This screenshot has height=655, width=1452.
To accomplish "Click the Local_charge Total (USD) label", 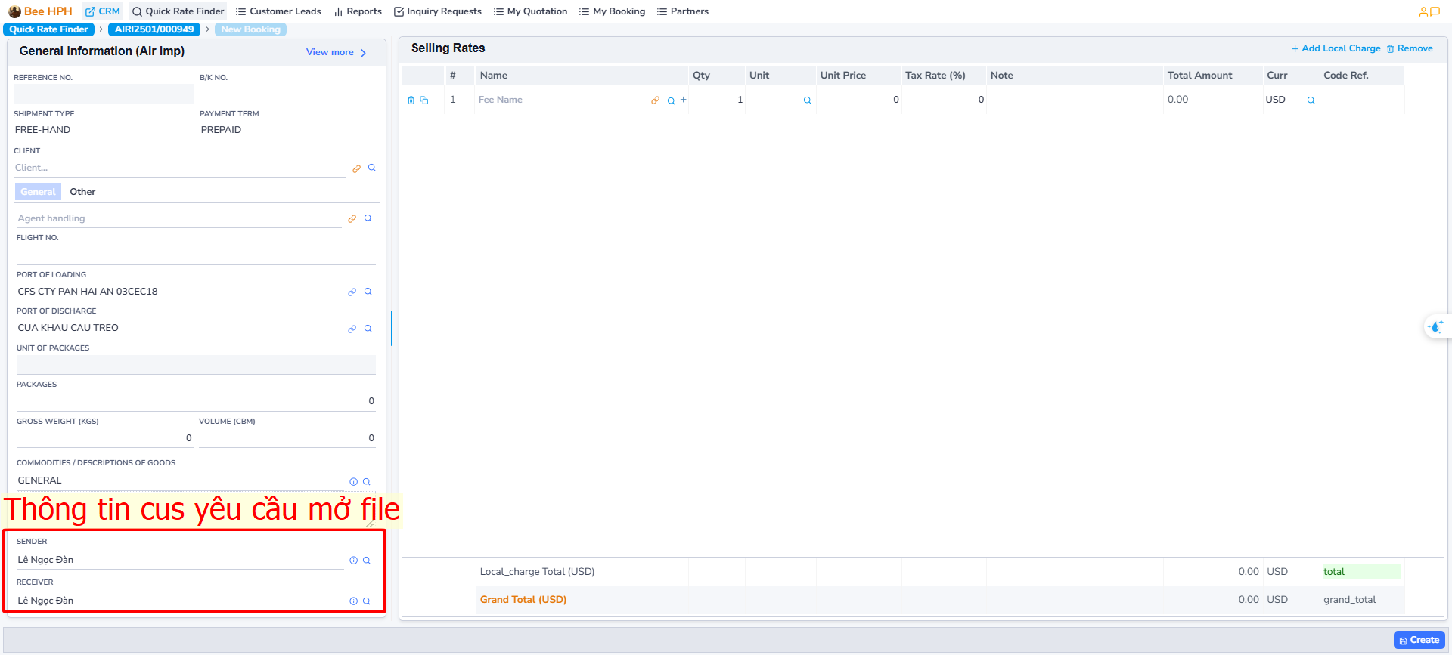I will click(537, 572).
